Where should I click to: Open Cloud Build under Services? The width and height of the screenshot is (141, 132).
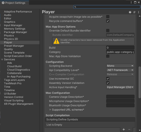(x=14, y=66)
